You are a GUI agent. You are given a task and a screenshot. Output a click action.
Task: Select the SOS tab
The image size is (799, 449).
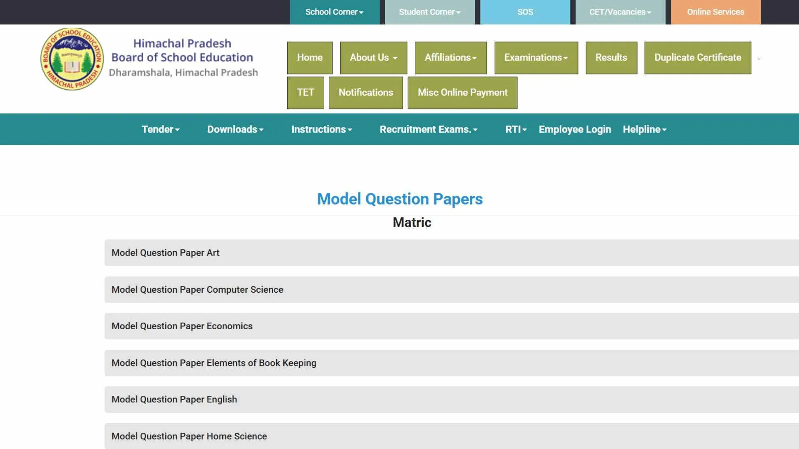(x=525, y=12)
